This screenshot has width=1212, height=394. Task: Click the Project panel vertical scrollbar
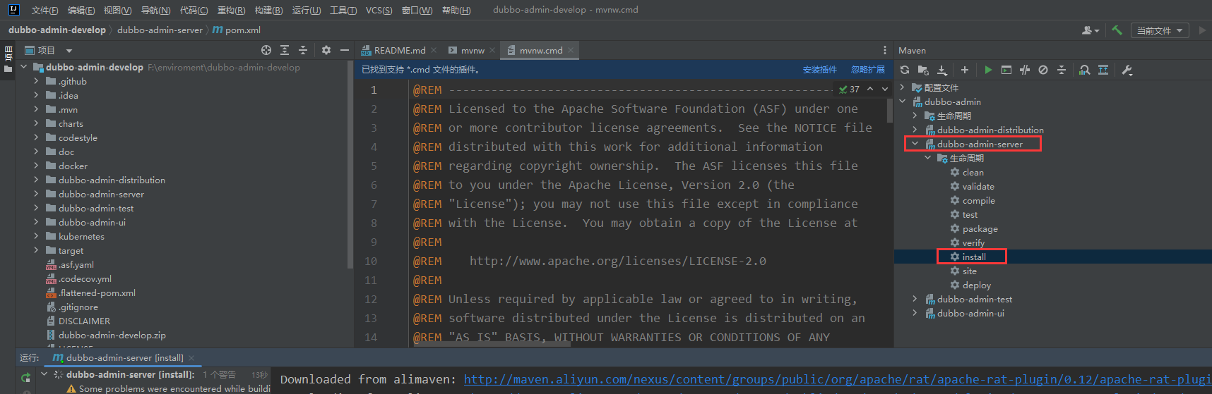click(350, 166)
